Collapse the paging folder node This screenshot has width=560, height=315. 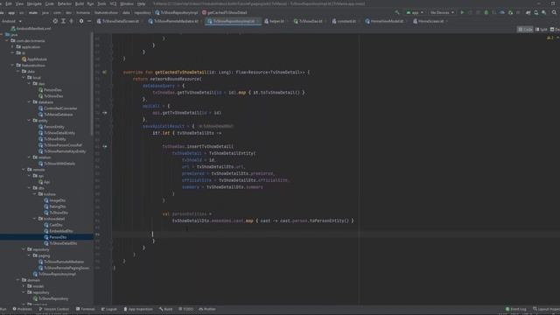pos(29,255)
